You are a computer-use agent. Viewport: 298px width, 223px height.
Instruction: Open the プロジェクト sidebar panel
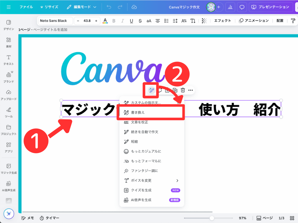click(9, 130)
